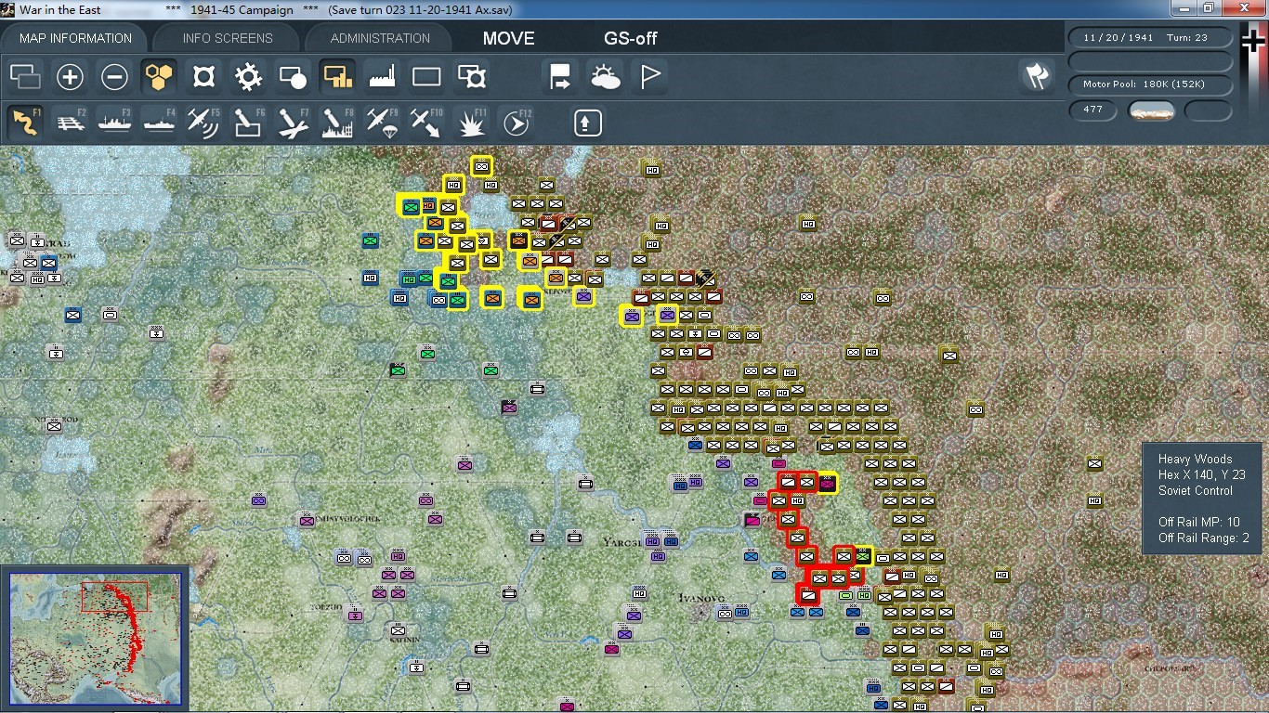Click the rectangle-with-circle icon
1269x713 pixels.
pos(293,77)
